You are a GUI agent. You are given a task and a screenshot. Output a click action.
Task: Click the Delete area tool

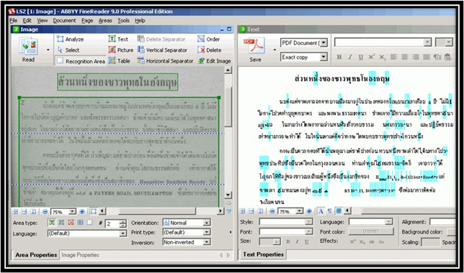(x=210, y=50)
